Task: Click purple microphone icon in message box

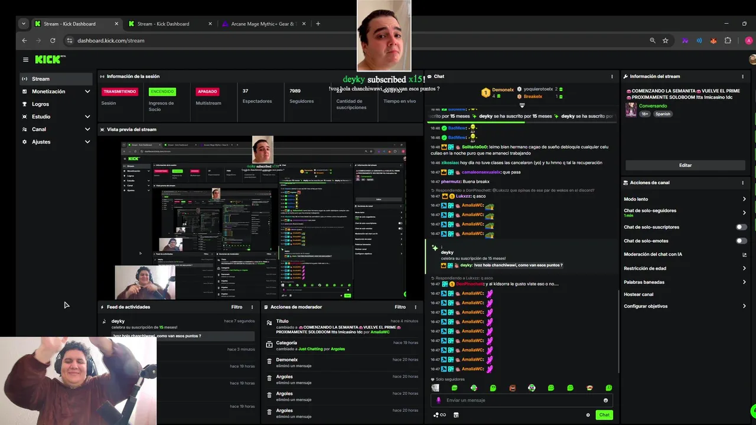Action: 438,400
